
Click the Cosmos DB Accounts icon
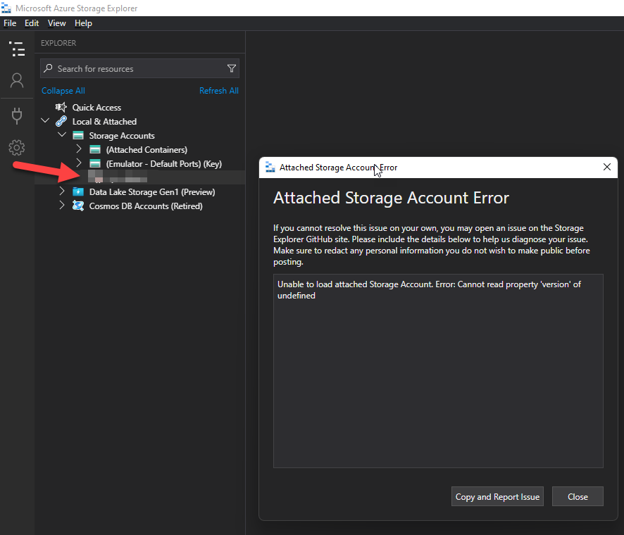tap(77, 206)
